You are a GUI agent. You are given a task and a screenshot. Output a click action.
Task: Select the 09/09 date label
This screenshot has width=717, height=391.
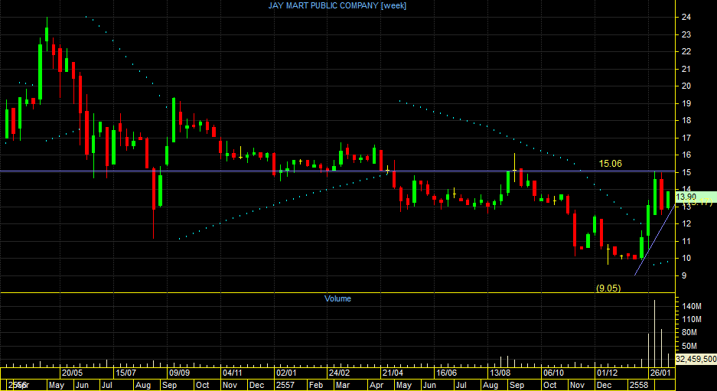[179, 373]
